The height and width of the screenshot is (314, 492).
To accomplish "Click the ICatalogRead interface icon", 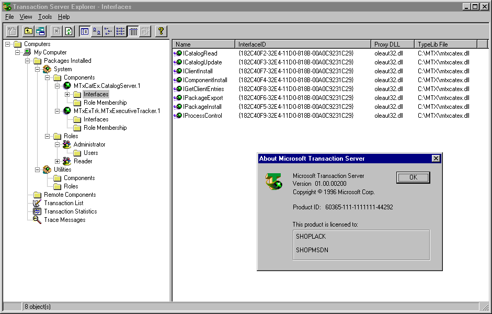I will [178, 53].
